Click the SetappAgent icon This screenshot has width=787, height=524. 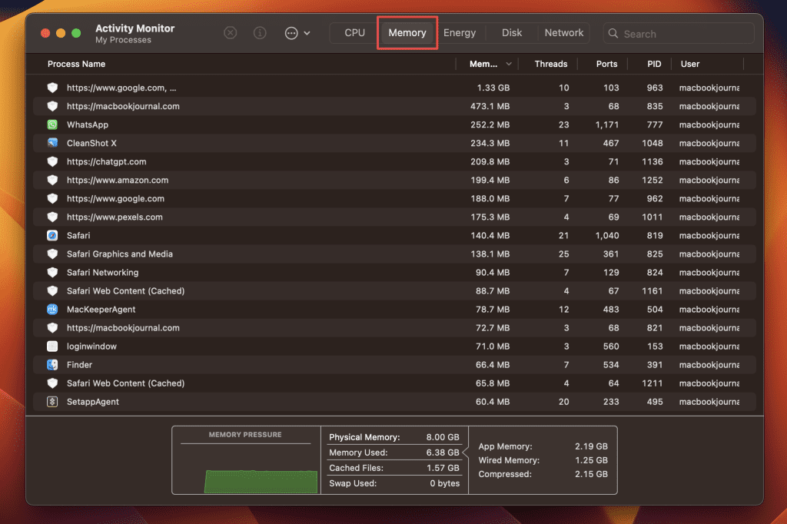tap(52, 401)
